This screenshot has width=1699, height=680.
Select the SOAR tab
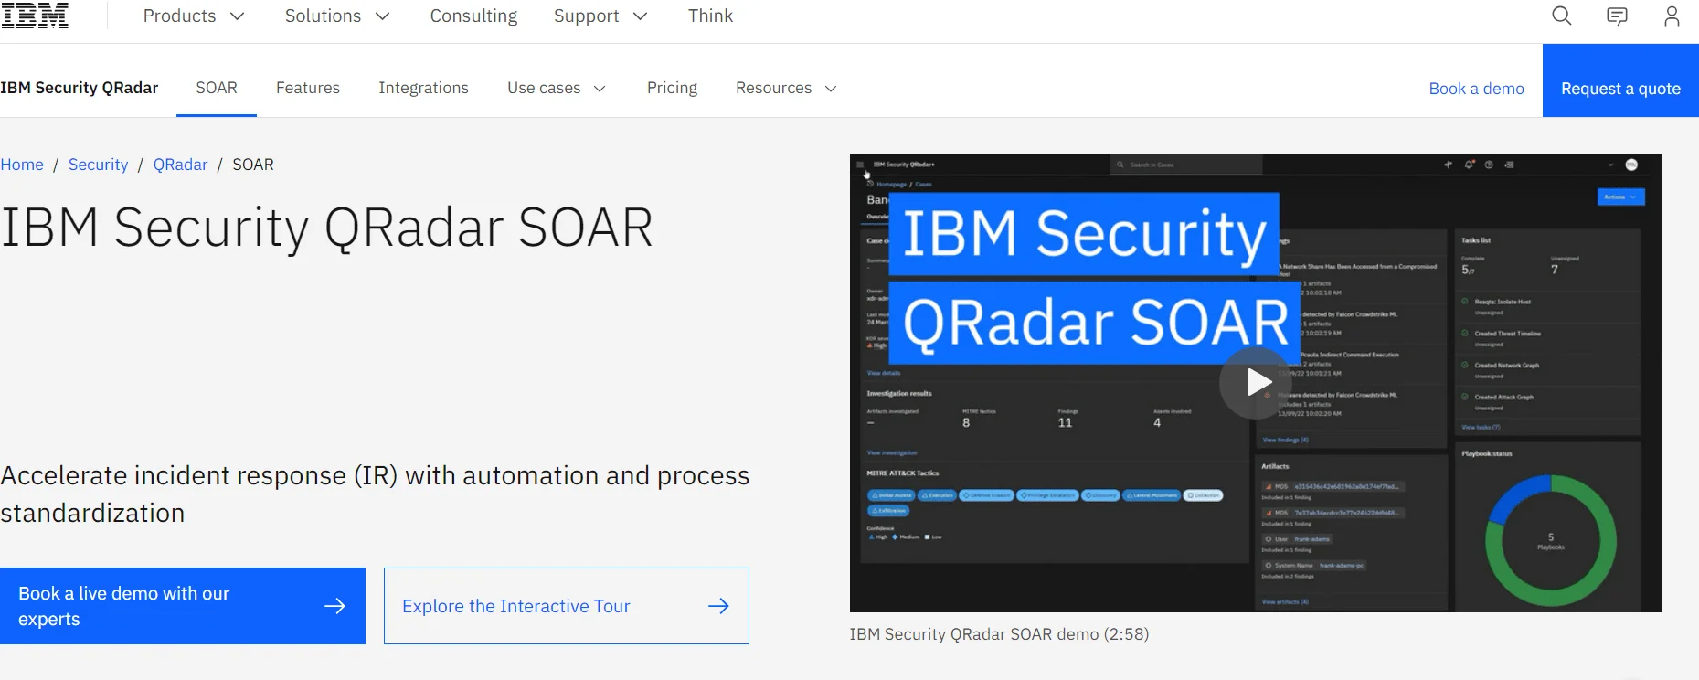coord(217,88)
